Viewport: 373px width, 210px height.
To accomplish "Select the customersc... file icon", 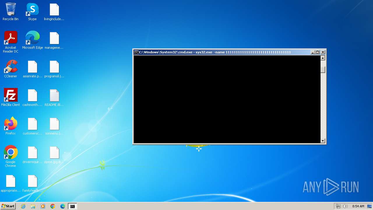I will 32,126.
